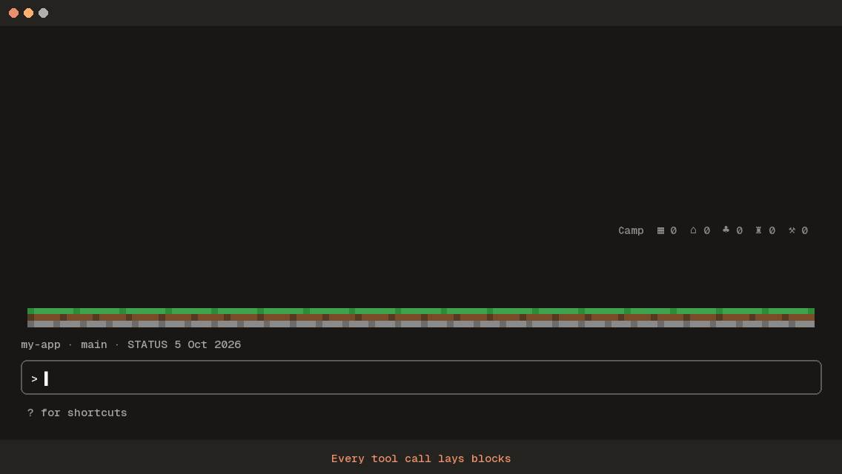
Task: Click the tower rook icon in Camp stats
Action: [x=759, y=230]
